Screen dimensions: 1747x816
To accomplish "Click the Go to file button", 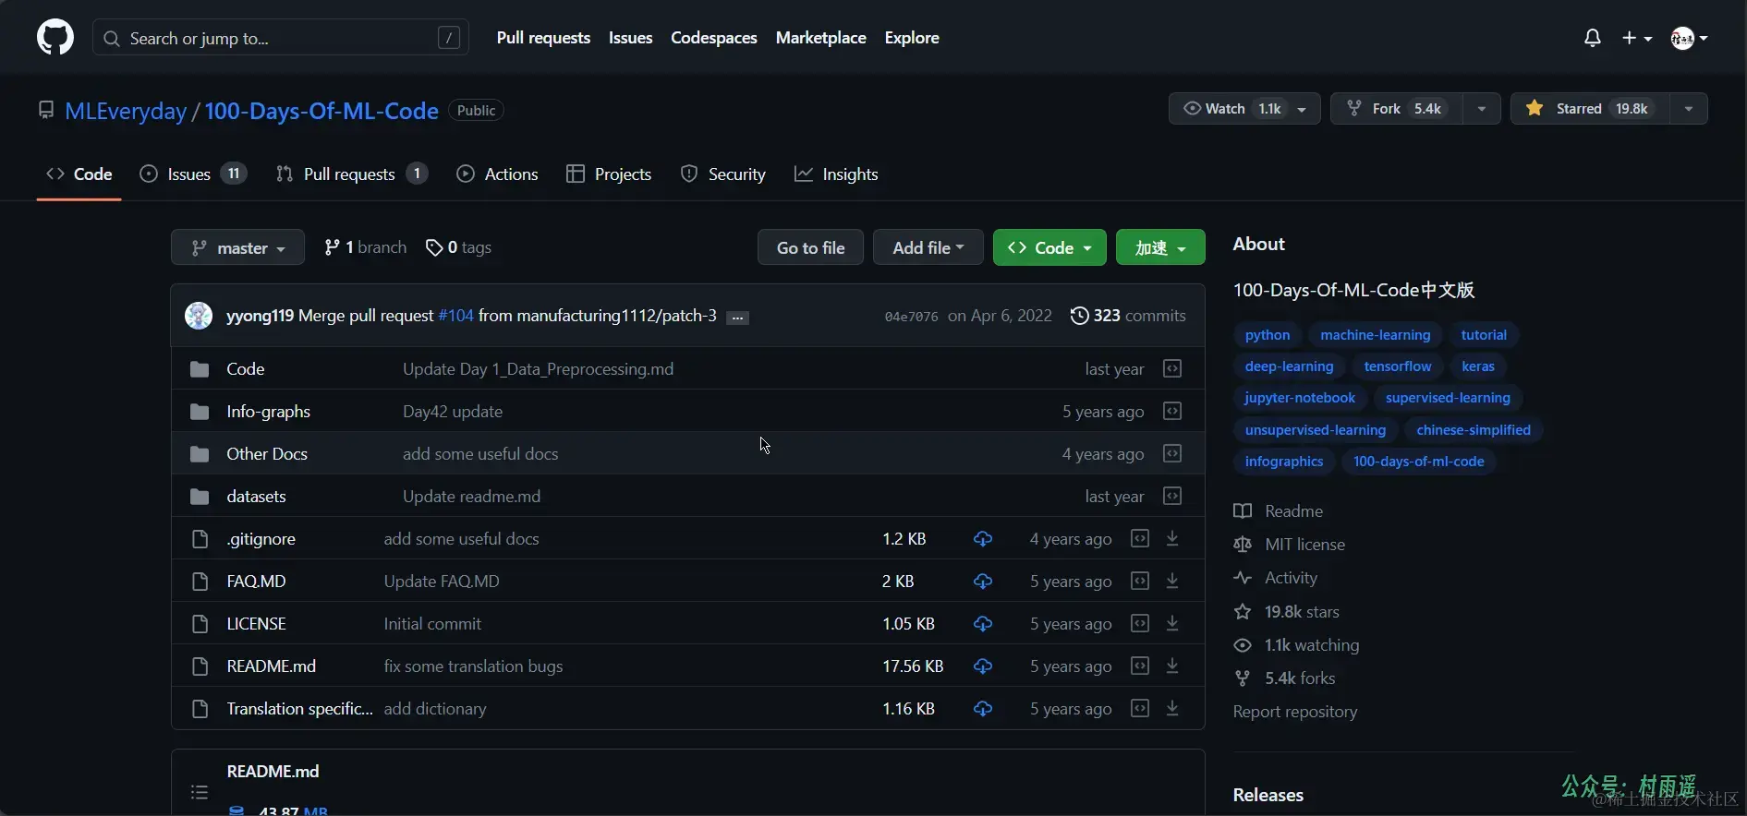I will [x=810, y=247].
